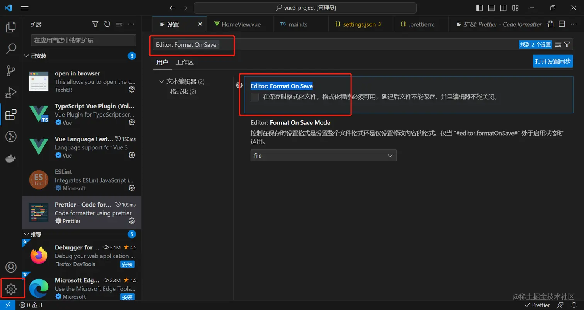
Task: Open gear menu for Vue Language Features
Action: (x=132, y=155)
